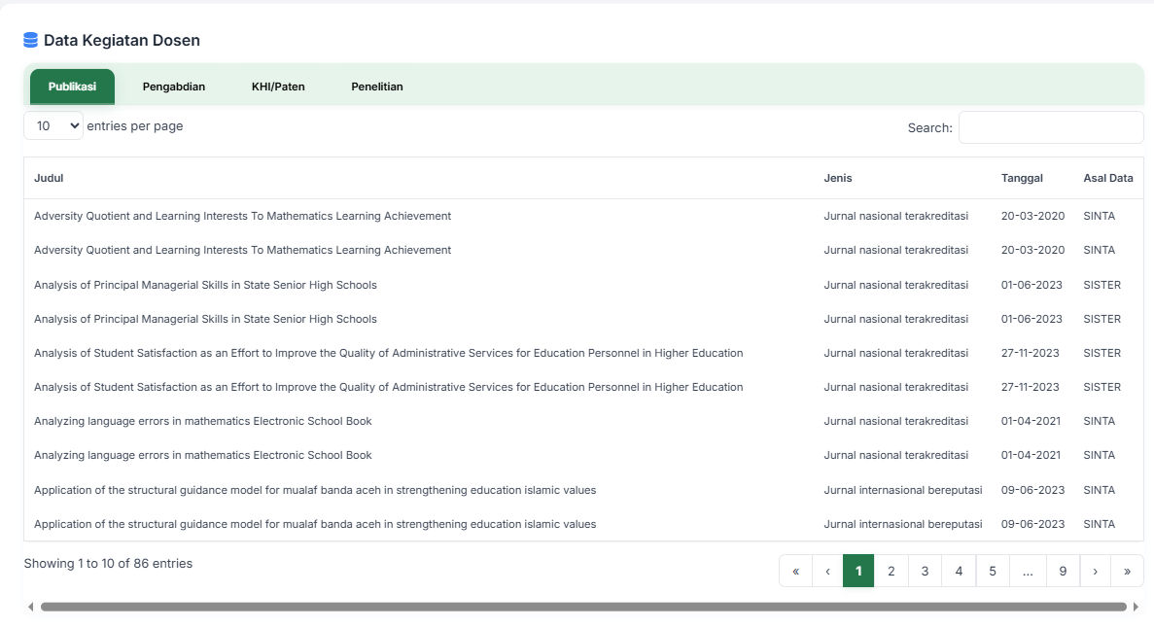Go to pagination page 2
Screen dimensions: 1154x628
coord(892,571)
